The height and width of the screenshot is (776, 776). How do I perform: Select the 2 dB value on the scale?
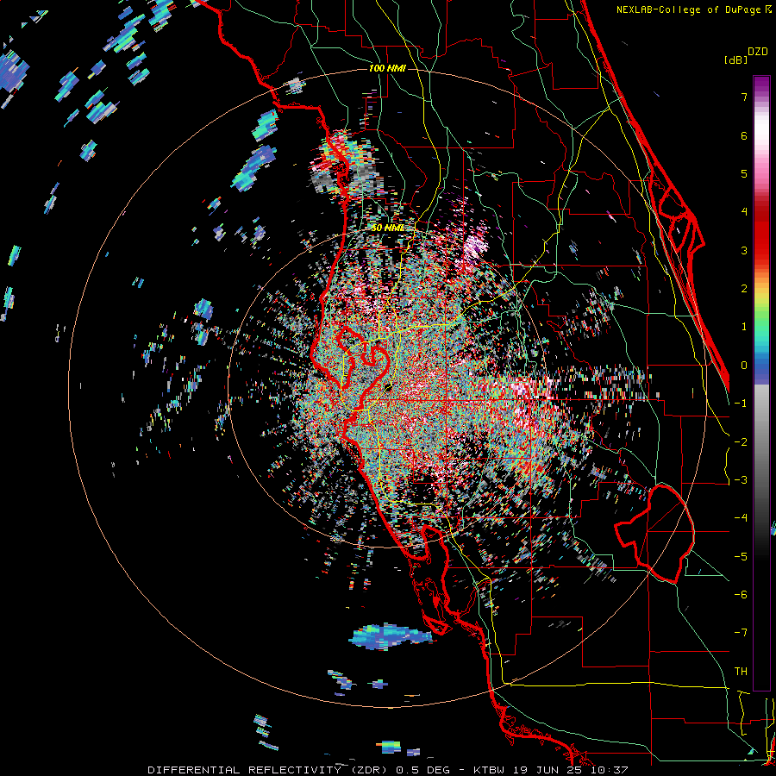pos(743,289)
